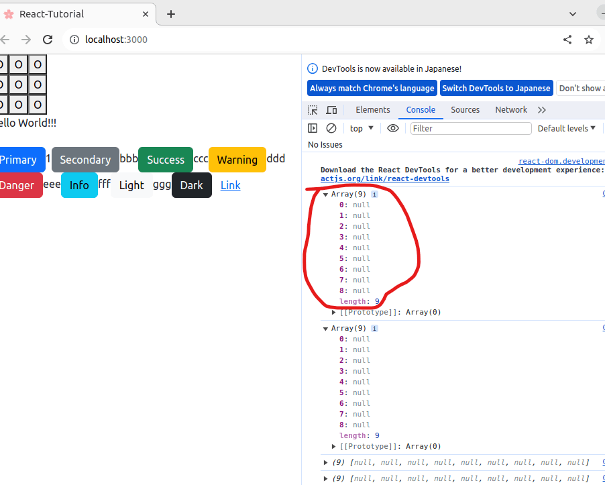
Task: Click Always match Chrome's language
Action: [372, 89]
